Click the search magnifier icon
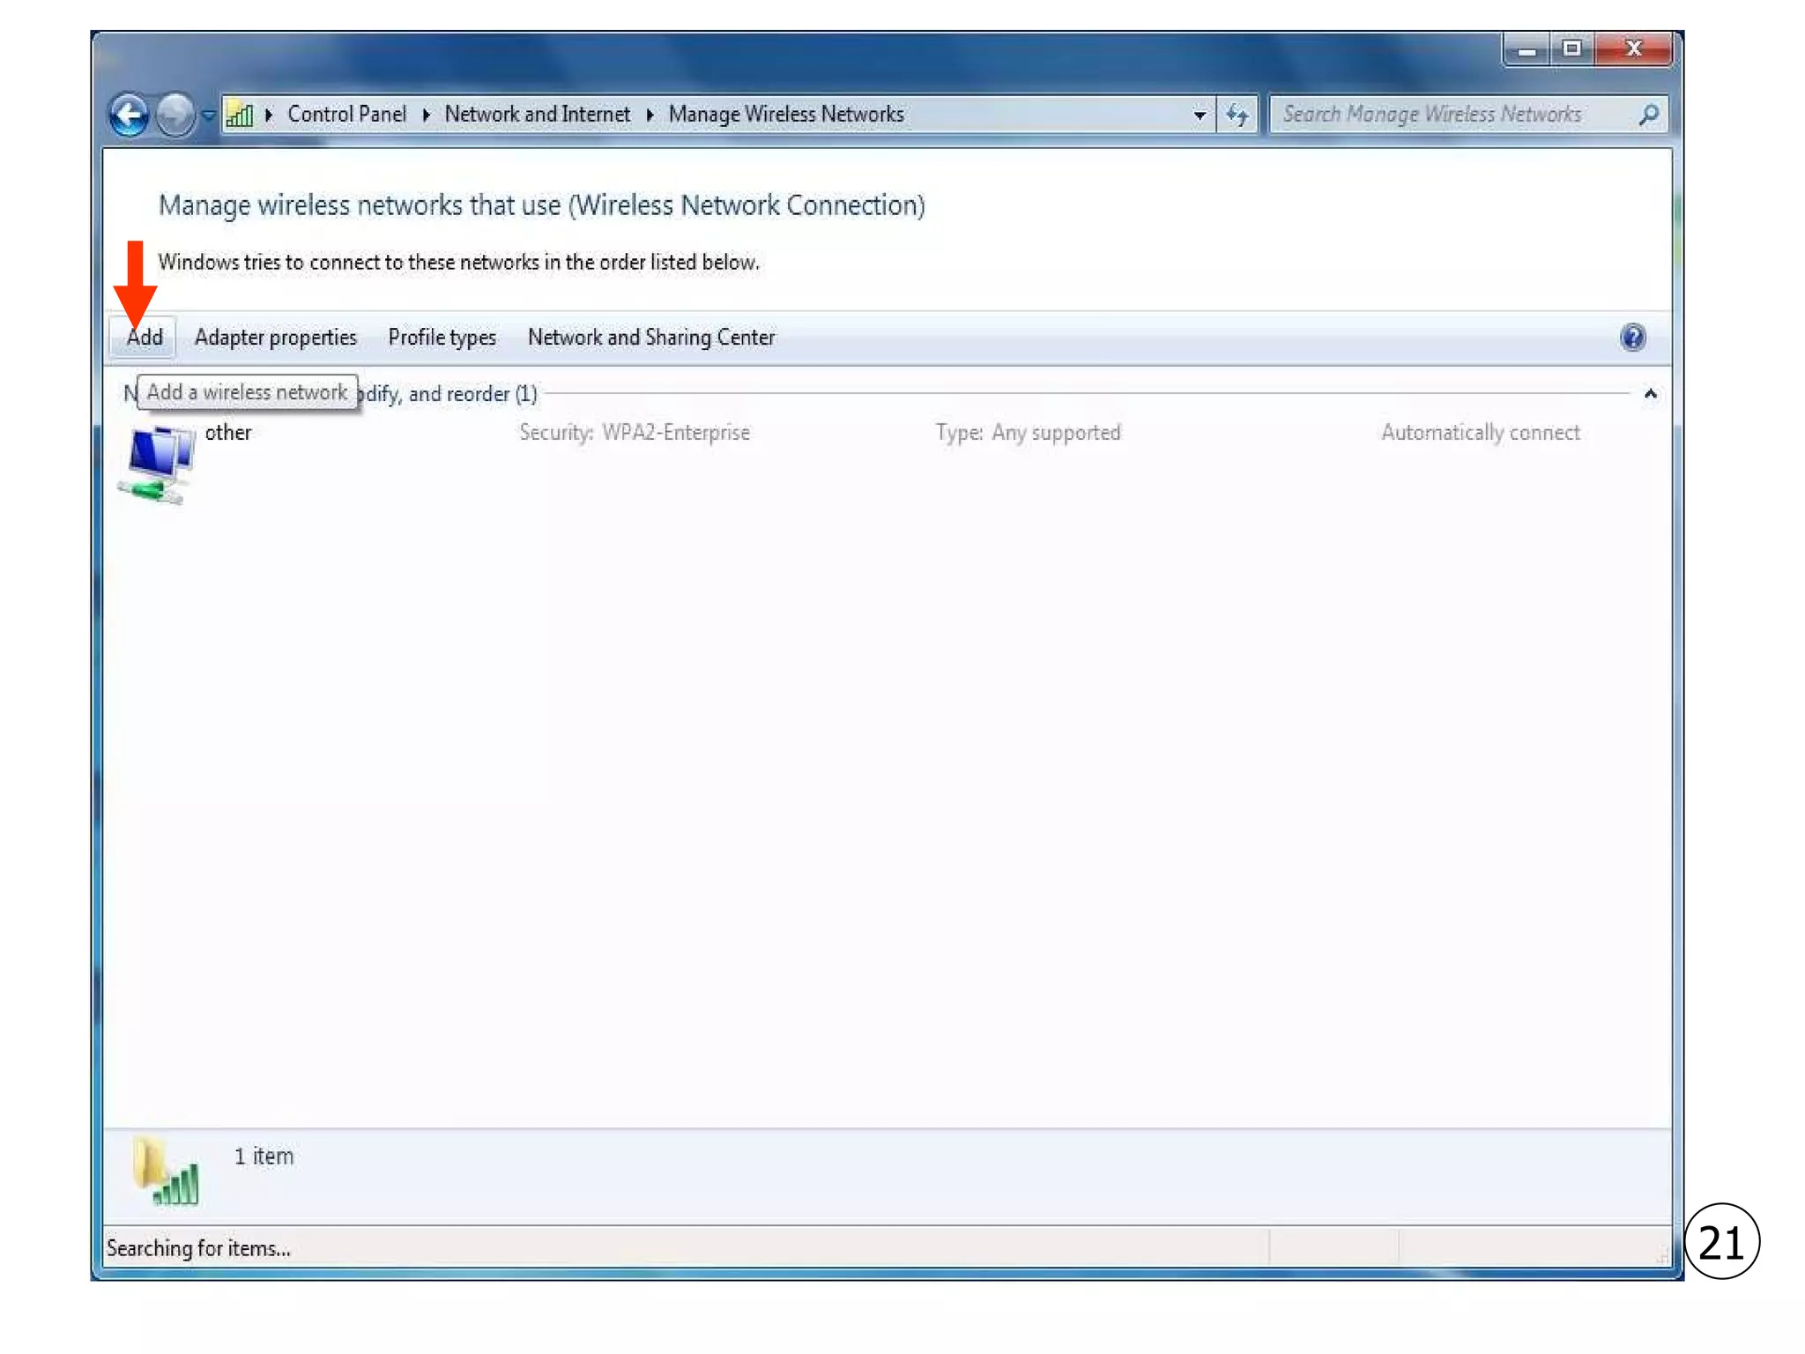This screenshot has width=1805, height=1354. pyautogui.click(x=1648, y=115)
